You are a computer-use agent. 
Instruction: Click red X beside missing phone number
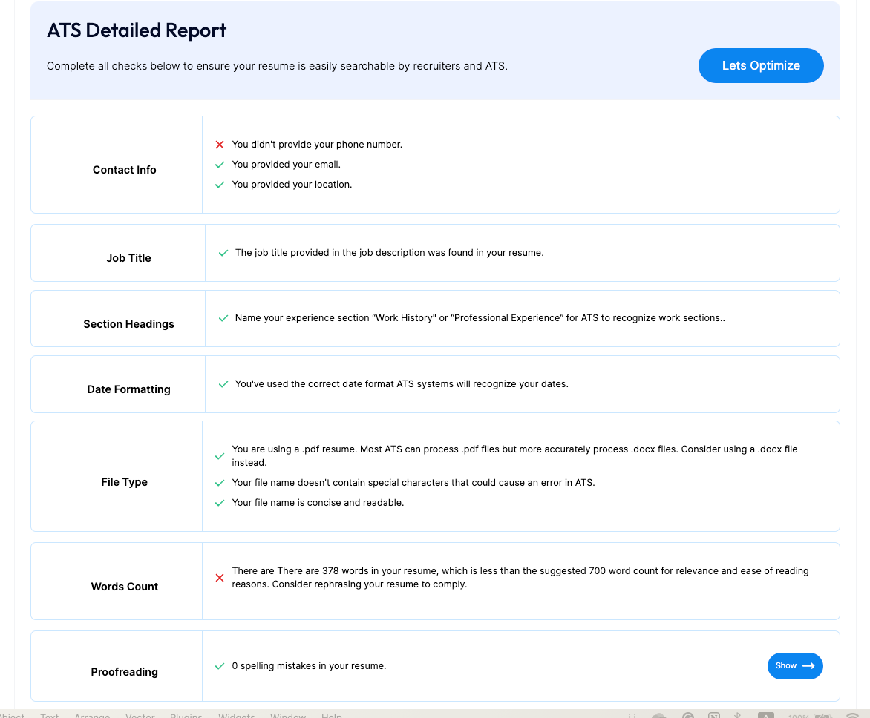pos(220,145)
